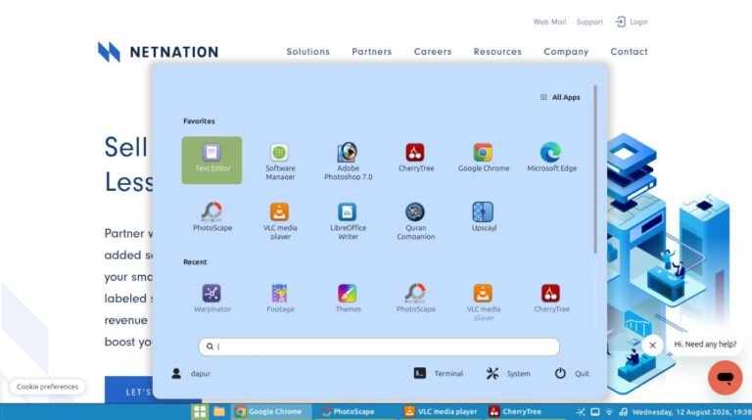The image size is (752, 420).
Task: Click the Login link on the webpage
Action: point(632,23)
